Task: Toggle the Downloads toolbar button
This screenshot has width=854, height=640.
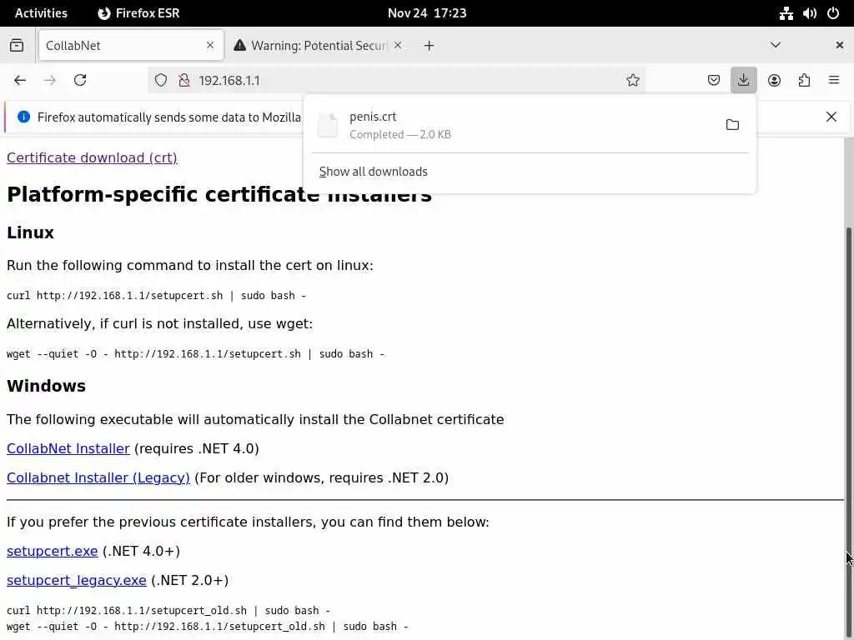Action: [743, 80]
